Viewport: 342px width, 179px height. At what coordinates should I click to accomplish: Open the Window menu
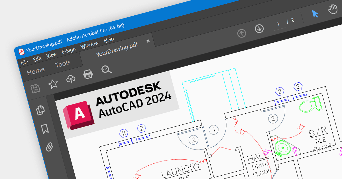89,45
